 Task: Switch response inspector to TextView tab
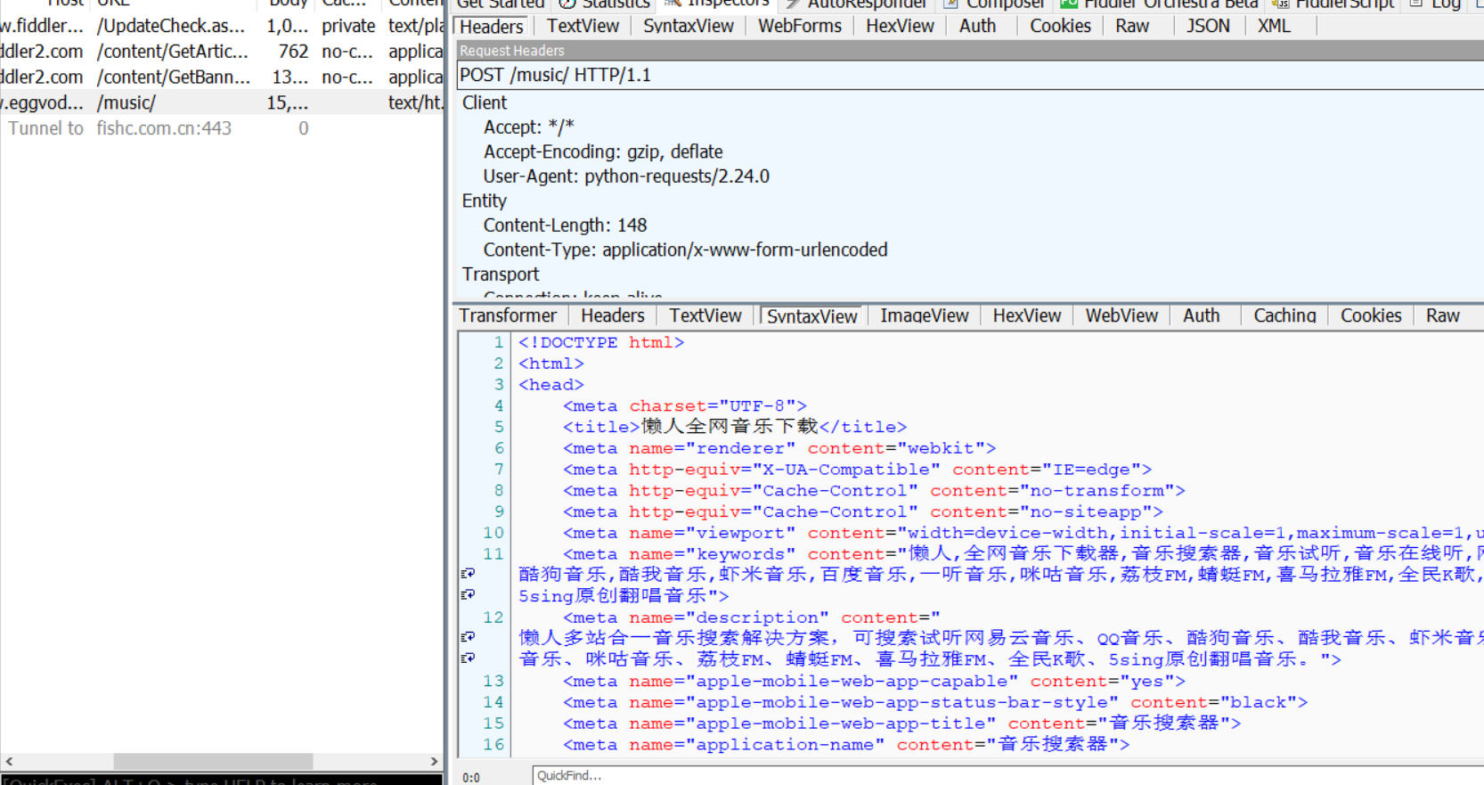(x=705, y=315)
